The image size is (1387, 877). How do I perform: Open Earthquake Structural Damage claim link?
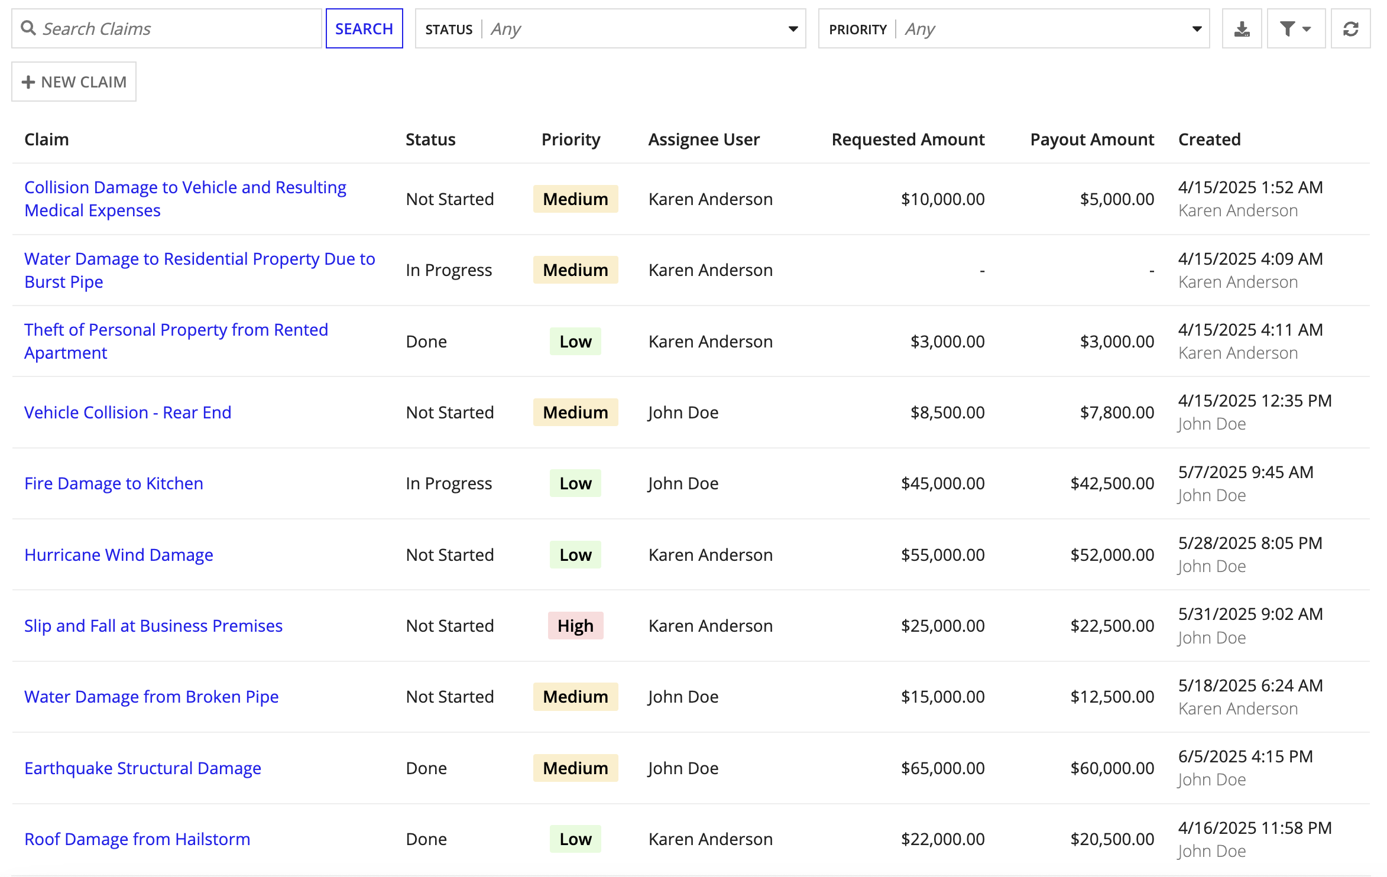click(x=142, y=768)
